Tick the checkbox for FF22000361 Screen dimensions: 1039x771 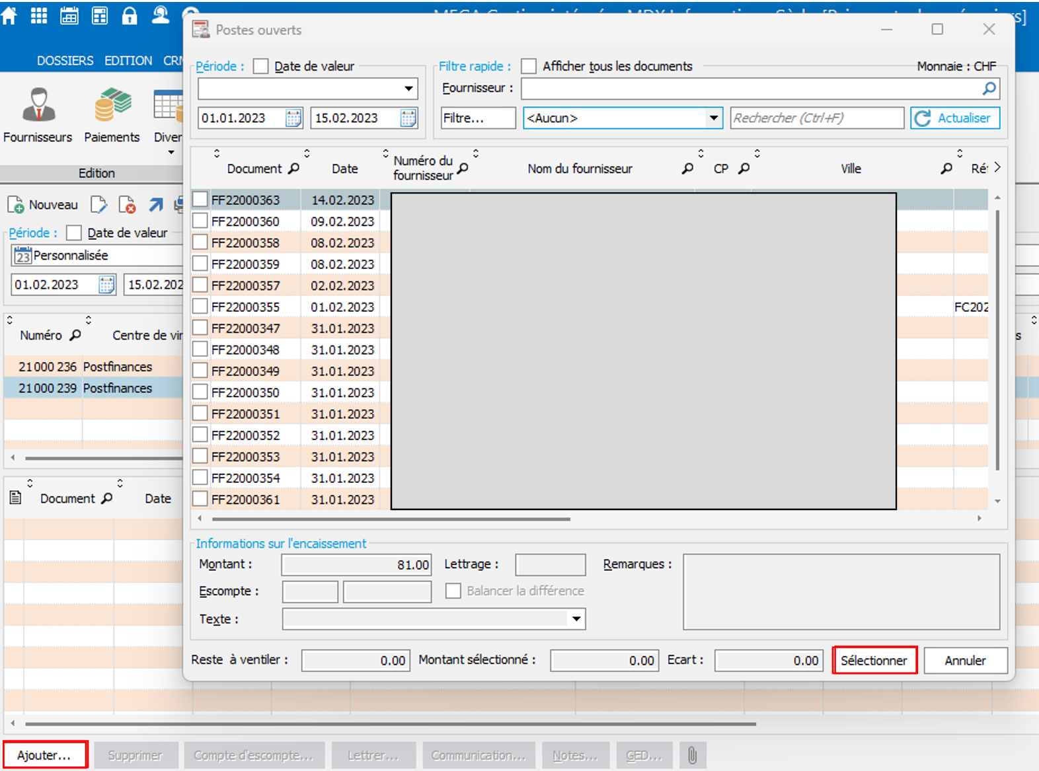pos(200,499)
